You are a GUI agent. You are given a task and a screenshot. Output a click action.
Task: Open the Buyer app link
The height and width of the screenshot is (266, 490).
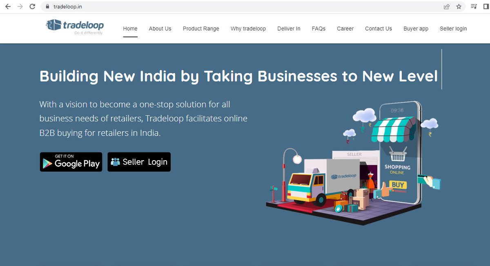tap(416, 29)
